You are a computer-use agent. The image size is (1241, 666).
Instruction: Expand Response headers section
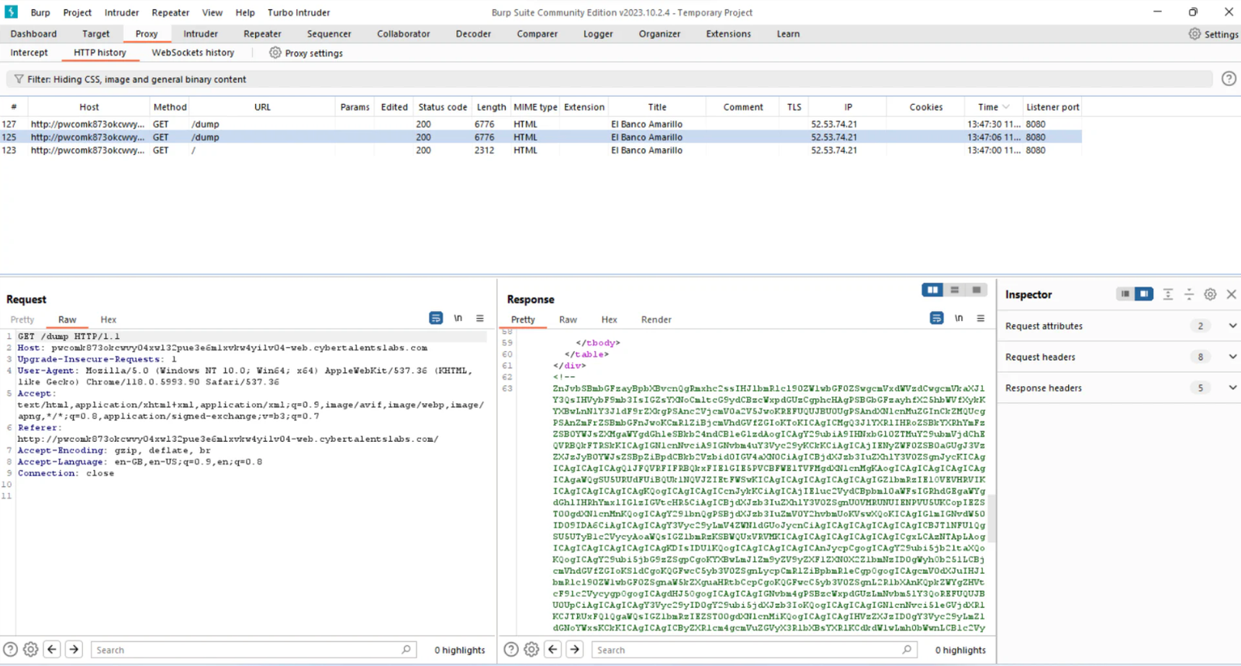point(1232,388)
